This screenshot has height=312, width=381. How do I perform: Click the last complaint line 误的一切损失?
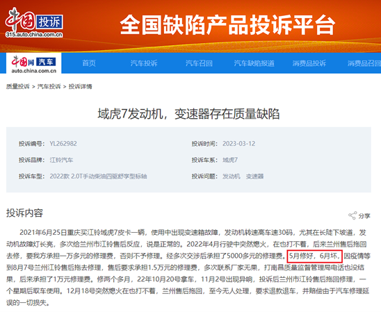[29, 303]
